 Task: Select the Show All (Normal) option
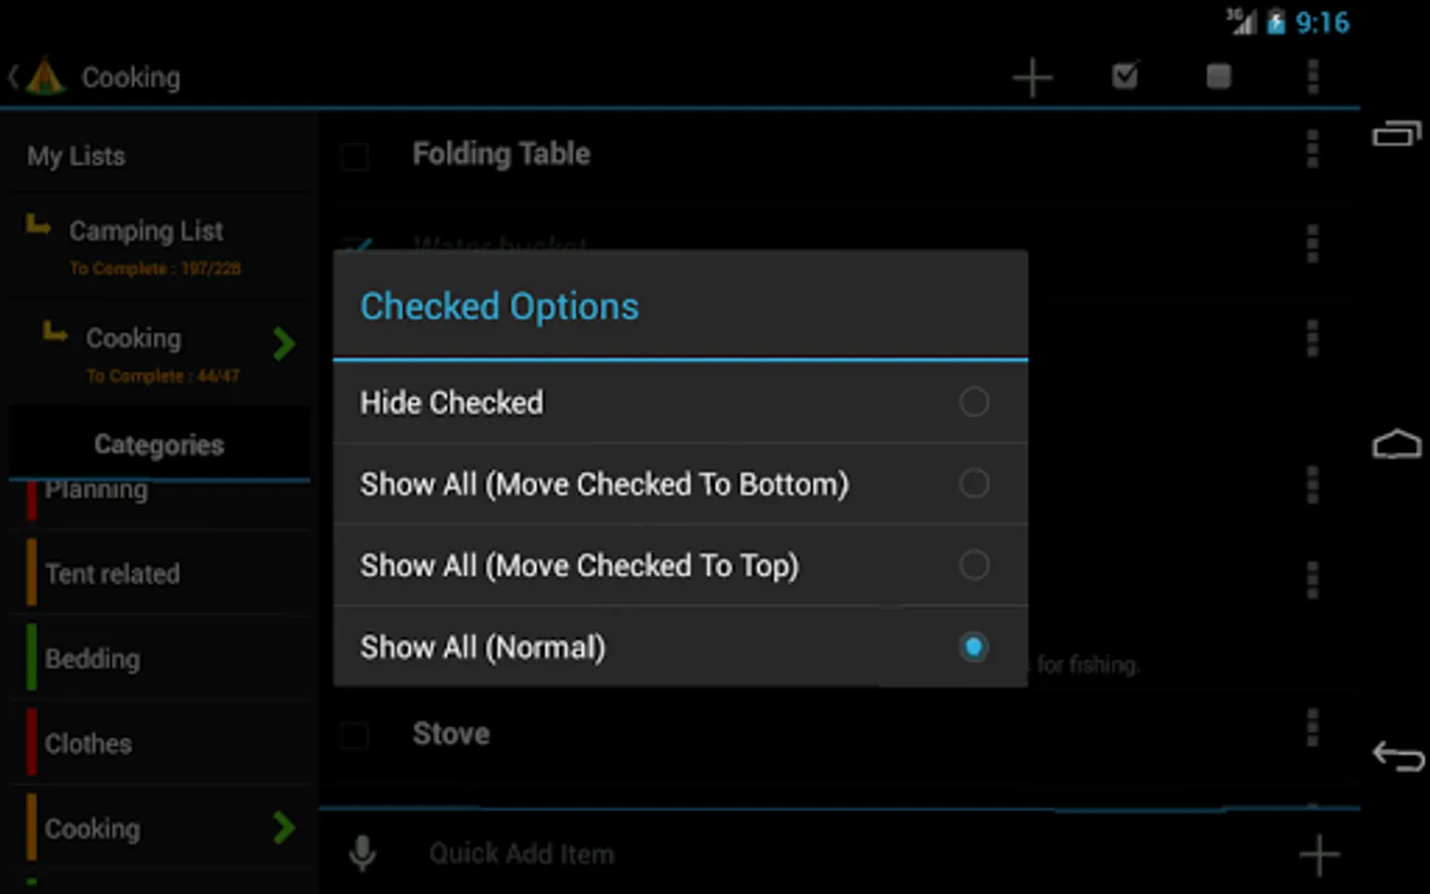[x=973, y=648]
